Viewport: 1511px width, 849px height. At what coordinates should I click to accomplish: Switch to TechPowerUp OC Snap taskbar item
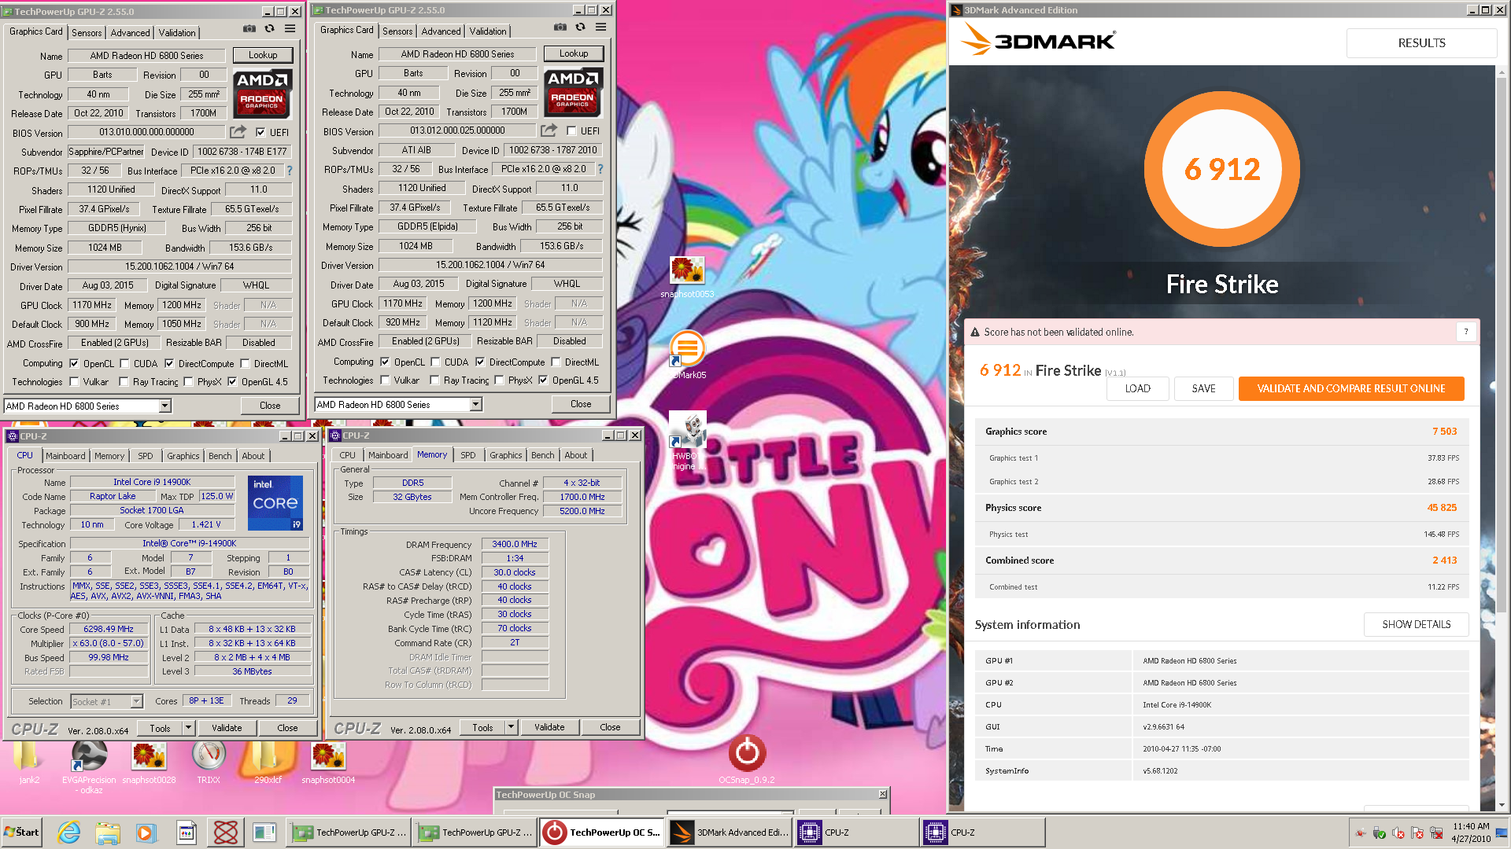click(x=603, y=832)
